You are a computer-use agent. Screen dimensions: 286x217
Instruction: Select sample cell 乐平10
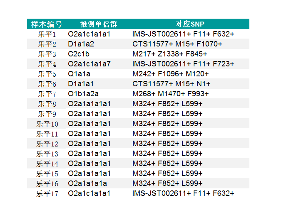pyautogui.click(x=47, y=124)
